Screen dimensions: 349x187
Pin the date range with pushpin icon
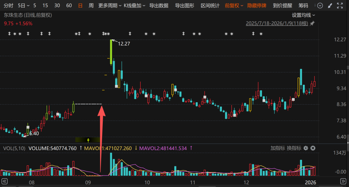point(312,24)
